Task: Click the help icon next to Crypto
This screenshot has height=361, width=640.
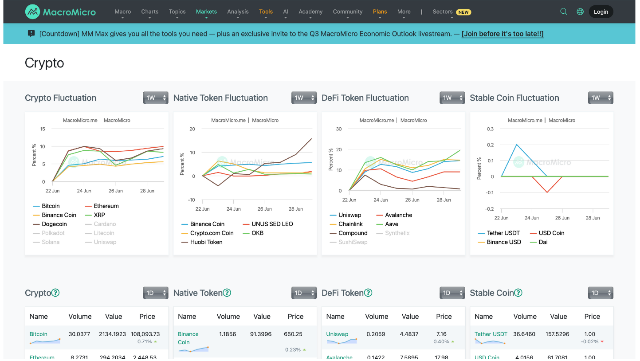Action: tap(55, 293)
